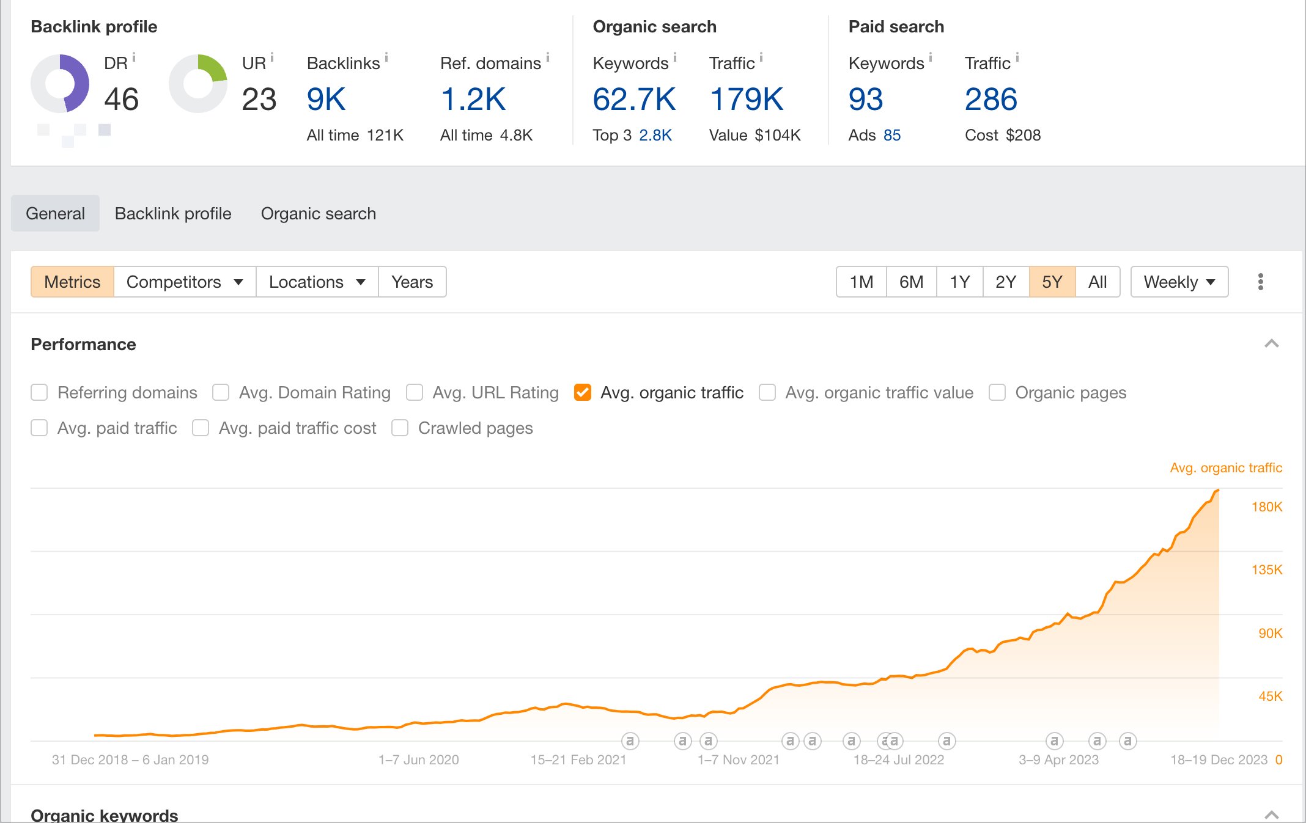This screenshot has height=823, width=1306.
Task: Click info icon by Paid search Traffic
Action: coord(1017,58)
